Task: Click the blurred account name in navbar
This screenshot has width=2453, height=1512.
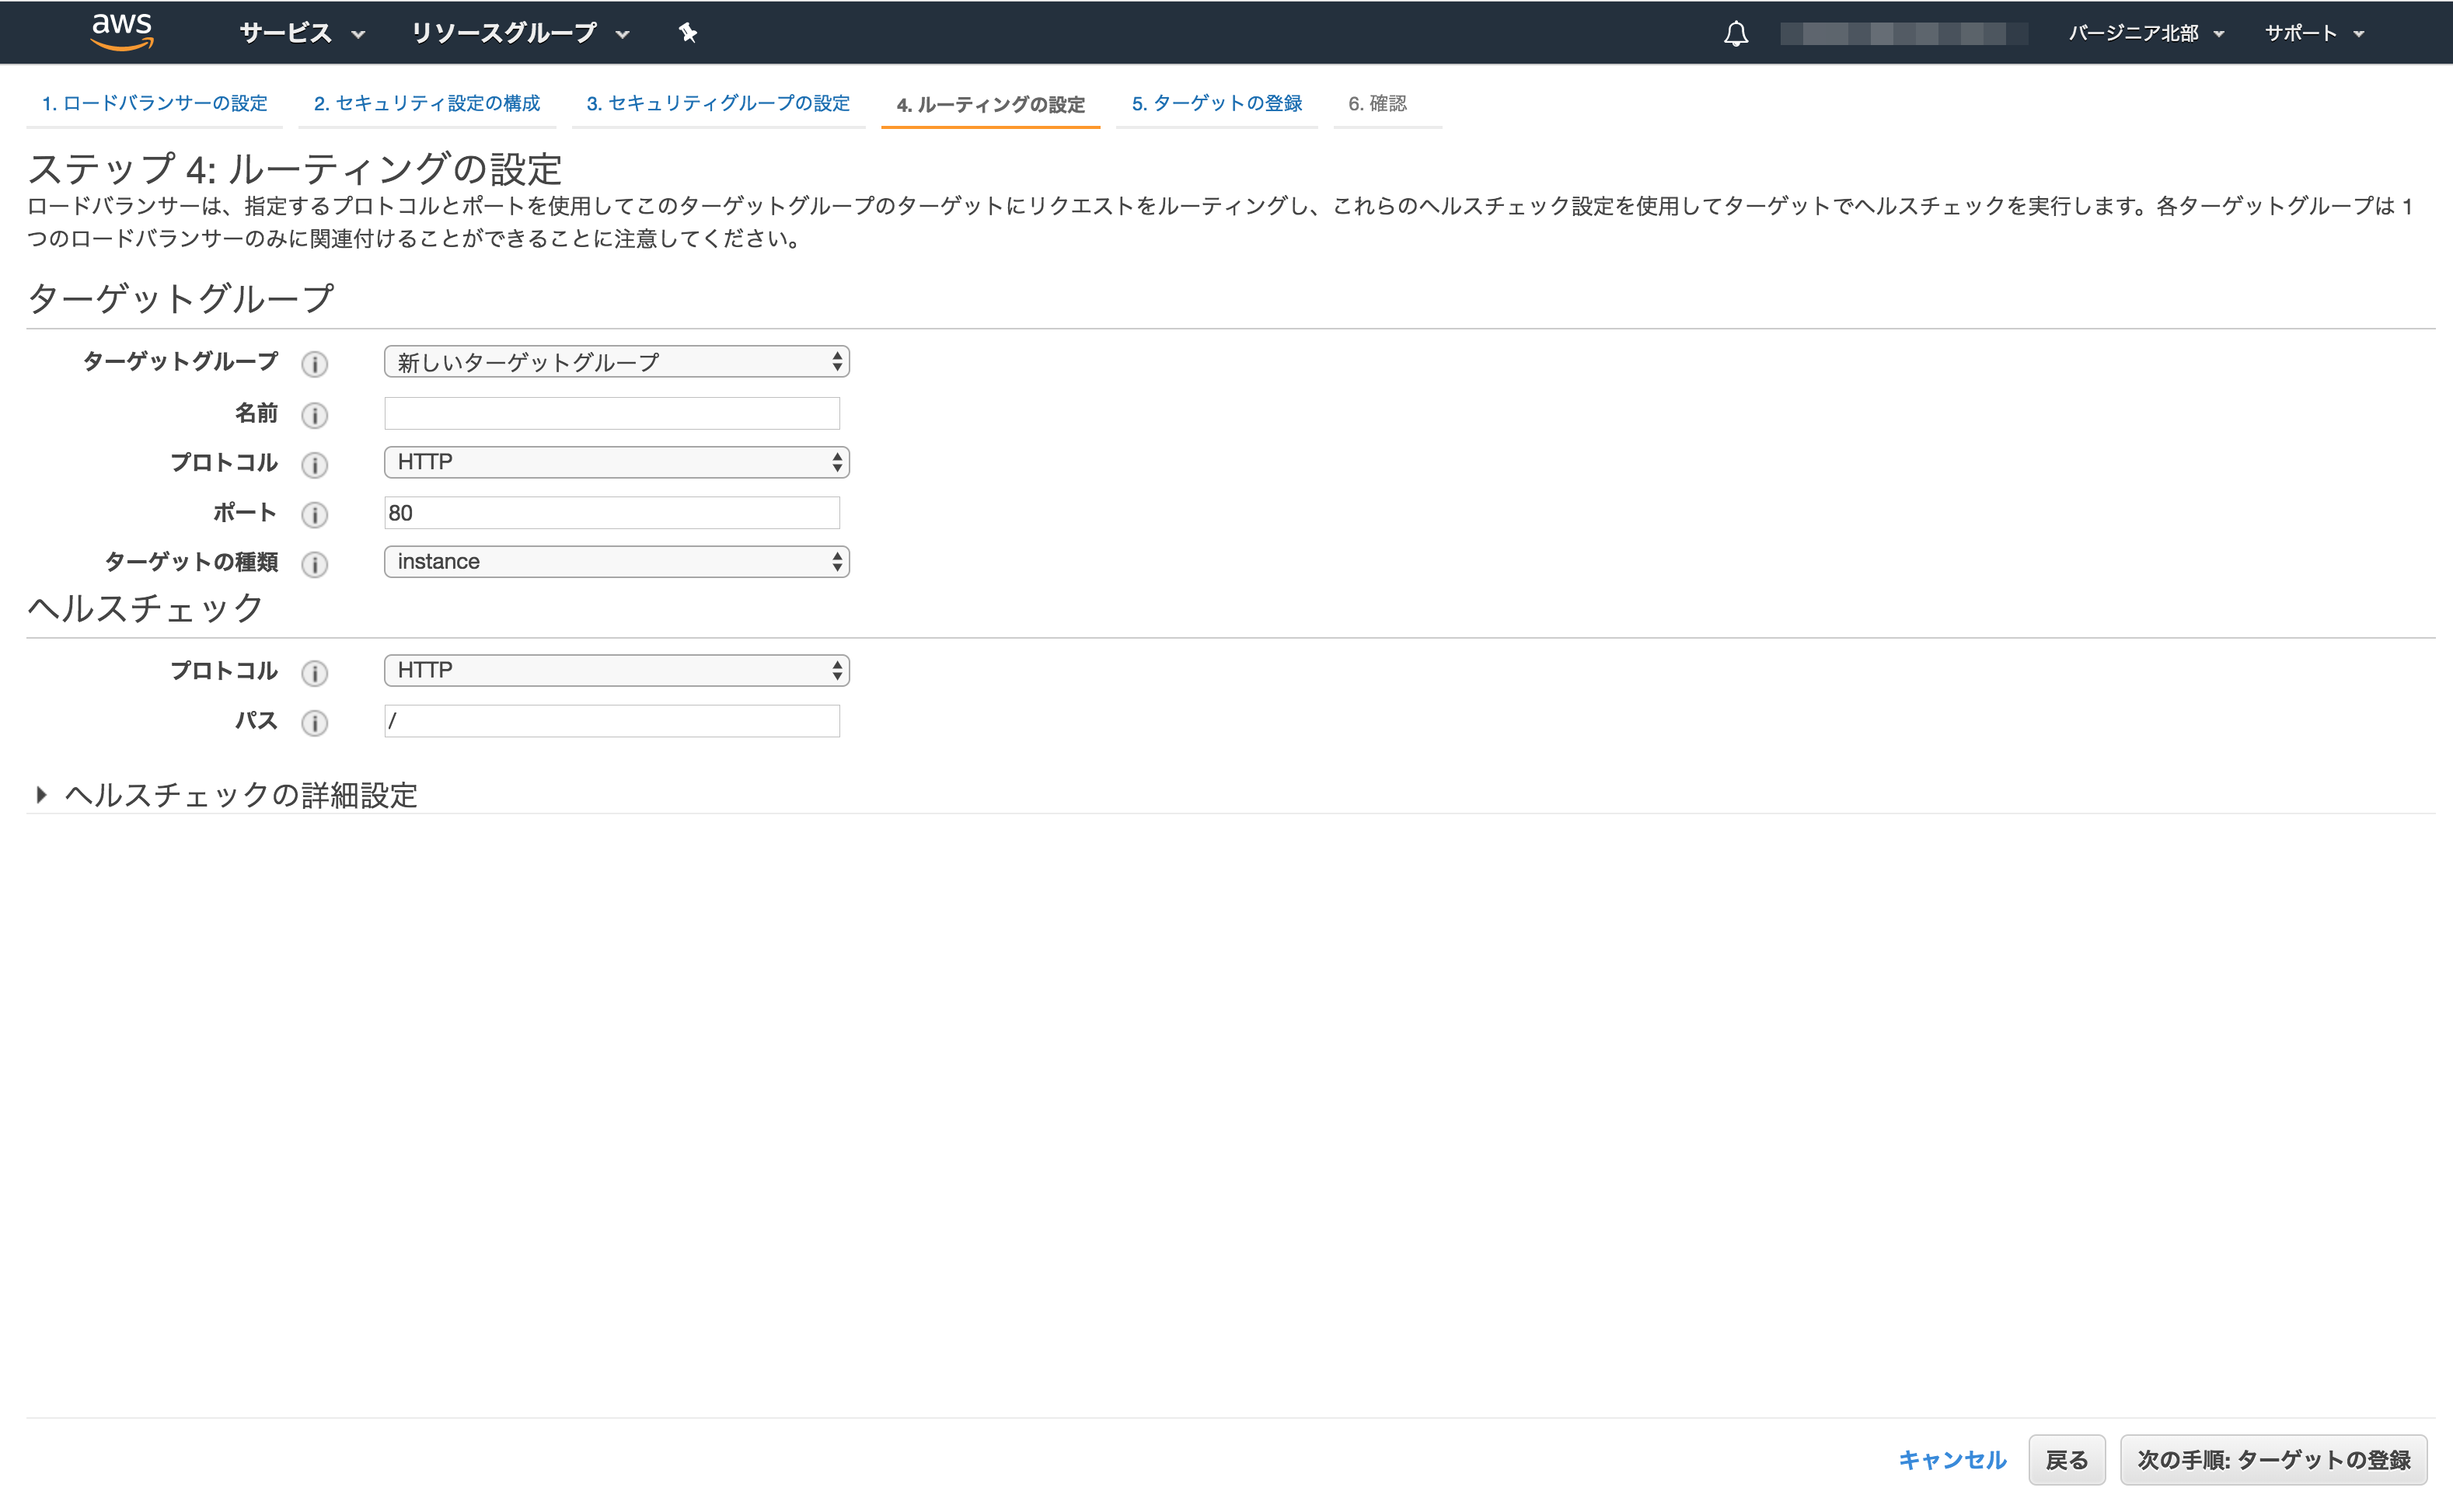Action: [1903, 34]
